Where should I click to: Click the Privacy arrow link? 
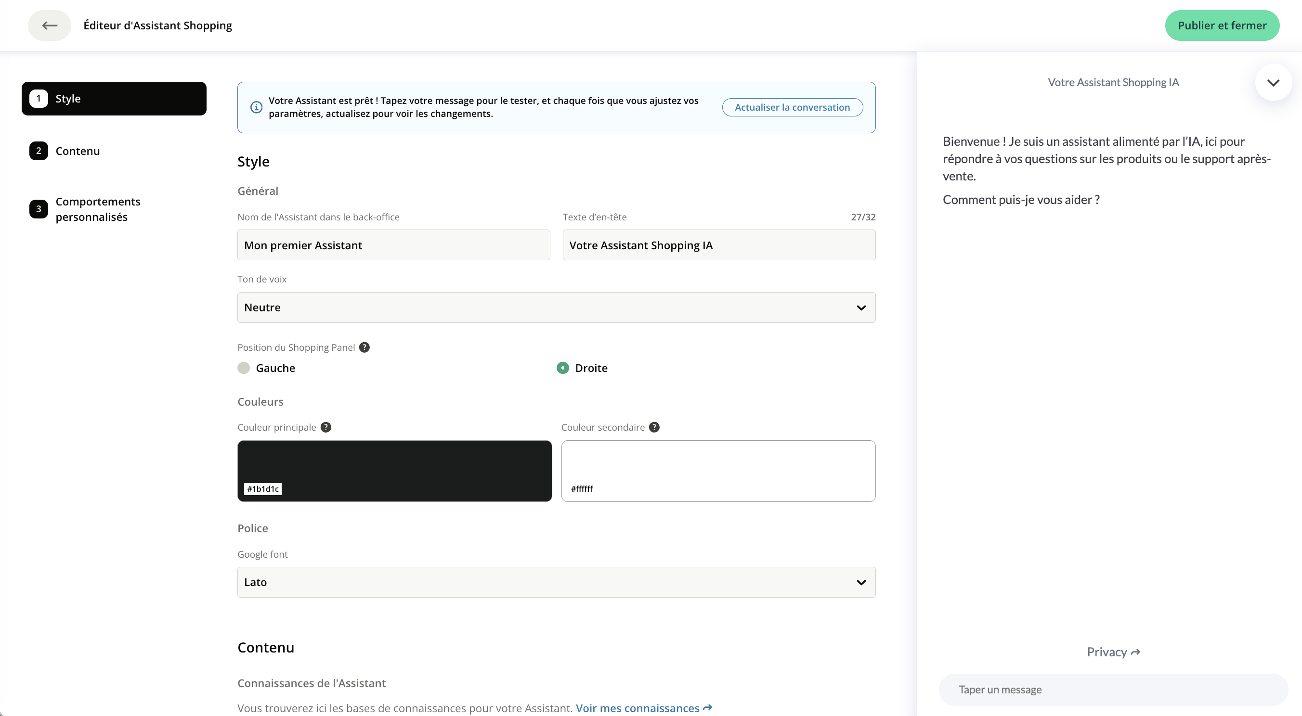point(1113,652)
